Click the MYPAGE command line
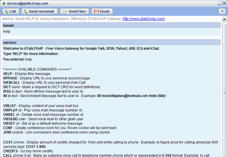228x157 pixels. click(x=47, y=78)
